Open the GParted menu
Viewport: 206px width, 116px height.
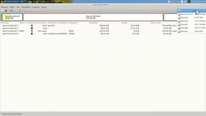[x=4, y=7]
